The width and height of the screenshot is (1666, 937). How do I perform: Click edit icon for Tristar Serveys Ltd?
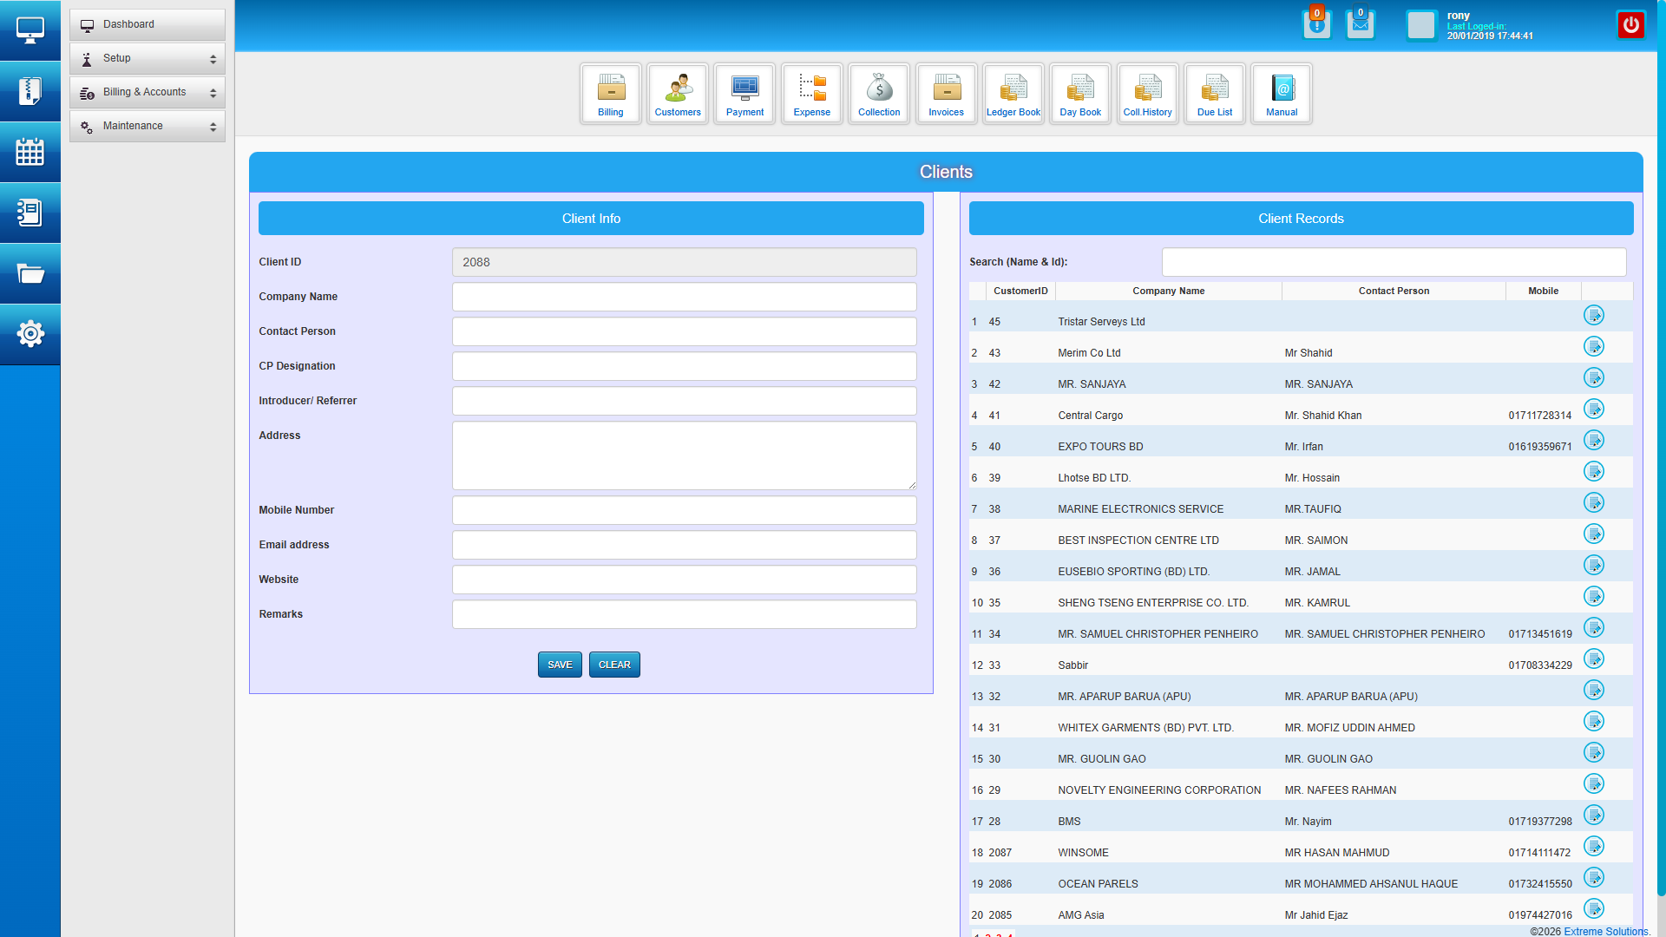[1593, 315]
